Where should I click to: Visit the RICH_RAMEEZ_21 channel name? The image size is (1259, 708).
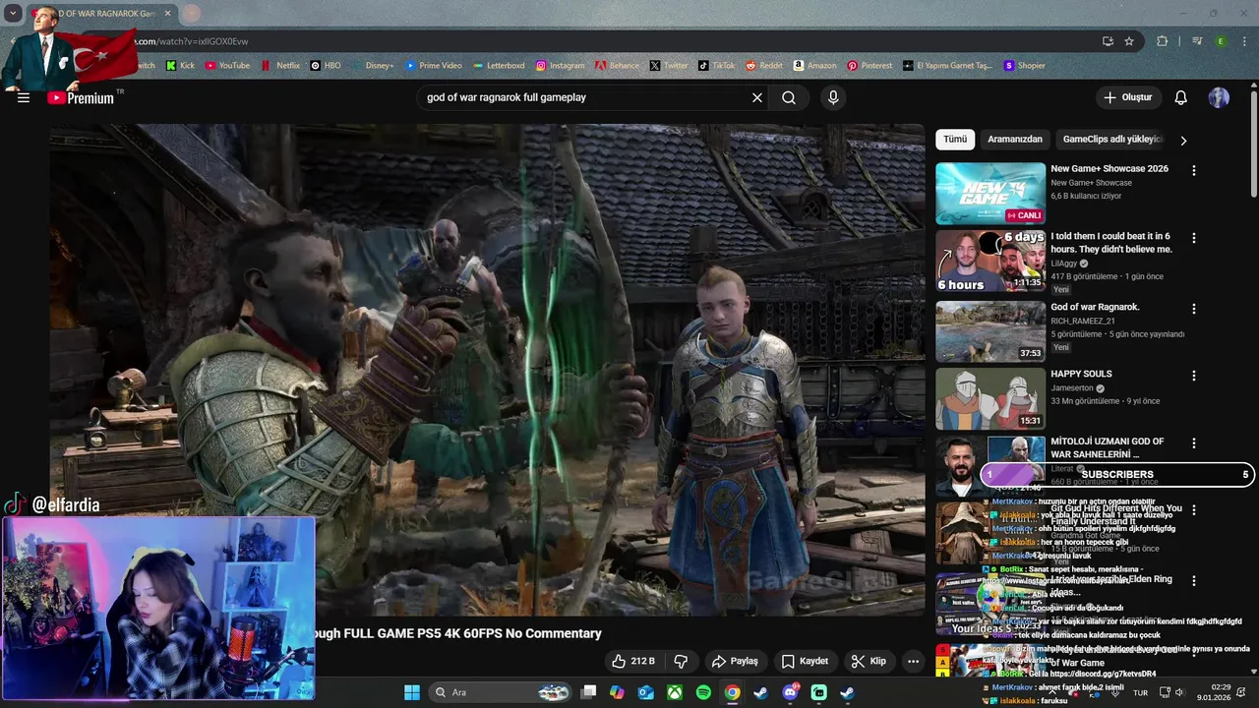tap(1082, 321)
